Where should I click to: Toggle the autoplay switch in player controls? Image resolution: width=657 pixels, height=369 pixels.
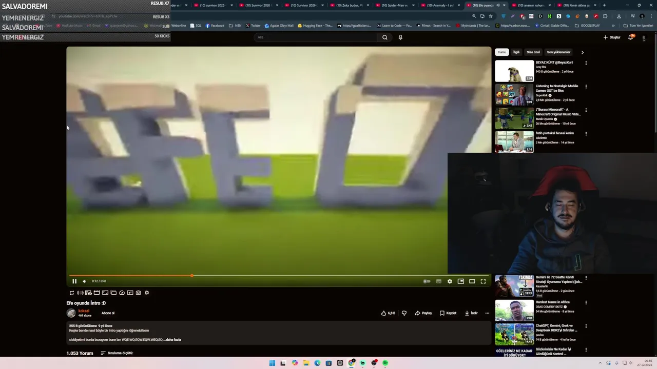tap(427, 281)
